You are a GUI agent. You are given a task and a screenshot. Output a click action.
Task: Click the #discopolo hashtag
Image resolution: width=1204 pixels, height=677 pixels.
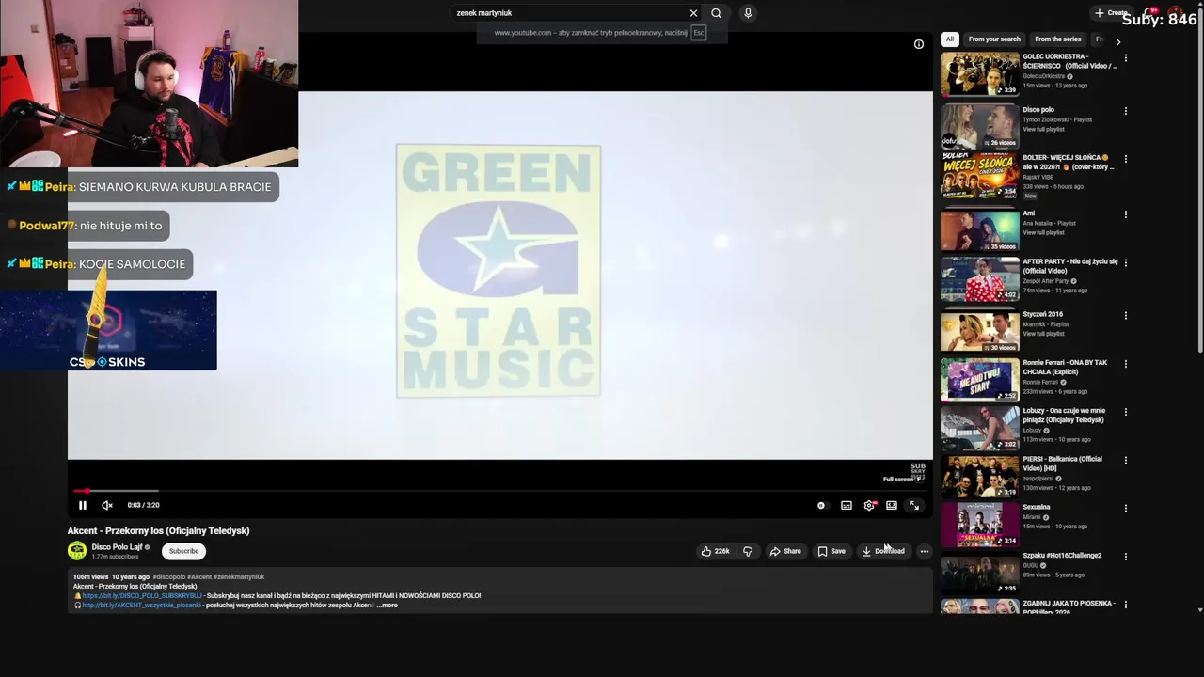[168, 577]
